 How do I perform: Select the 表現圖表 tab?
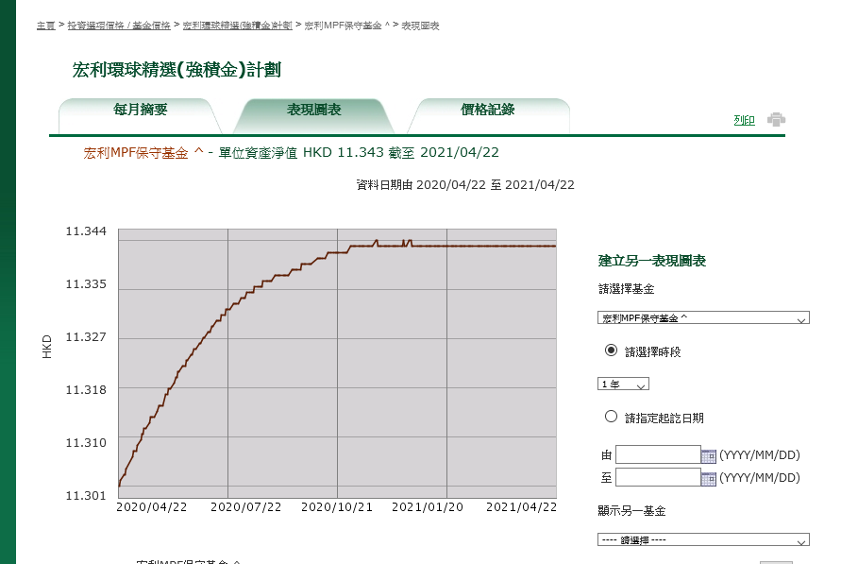(313, 115)
